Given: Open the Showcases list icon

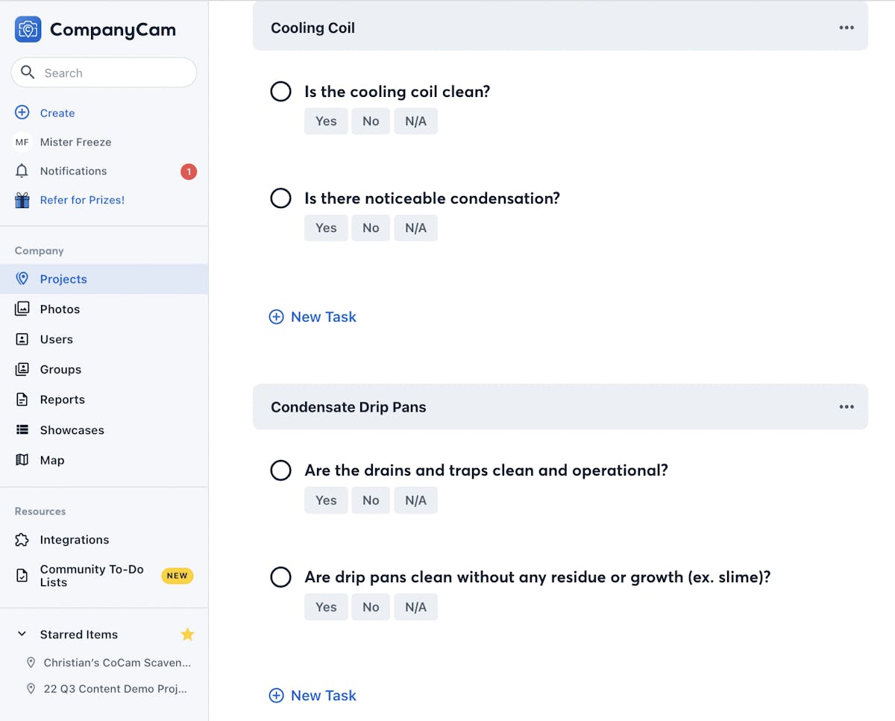Looking at the screenshot, I should point(22,430).
